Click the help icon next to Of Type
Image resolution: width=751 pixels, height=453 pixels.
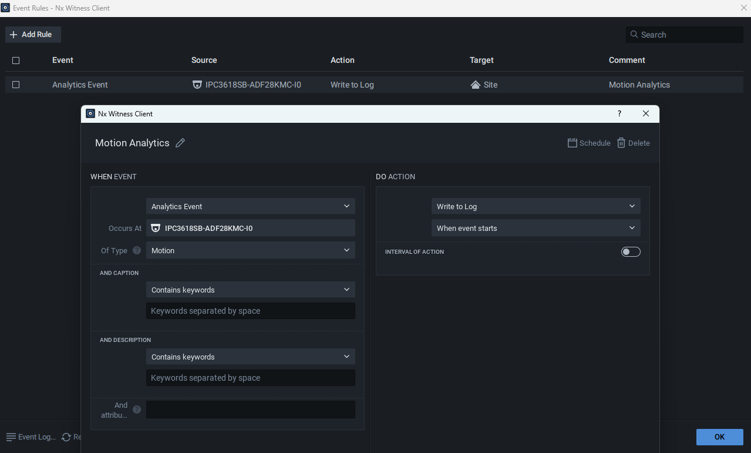pos(137,250)
